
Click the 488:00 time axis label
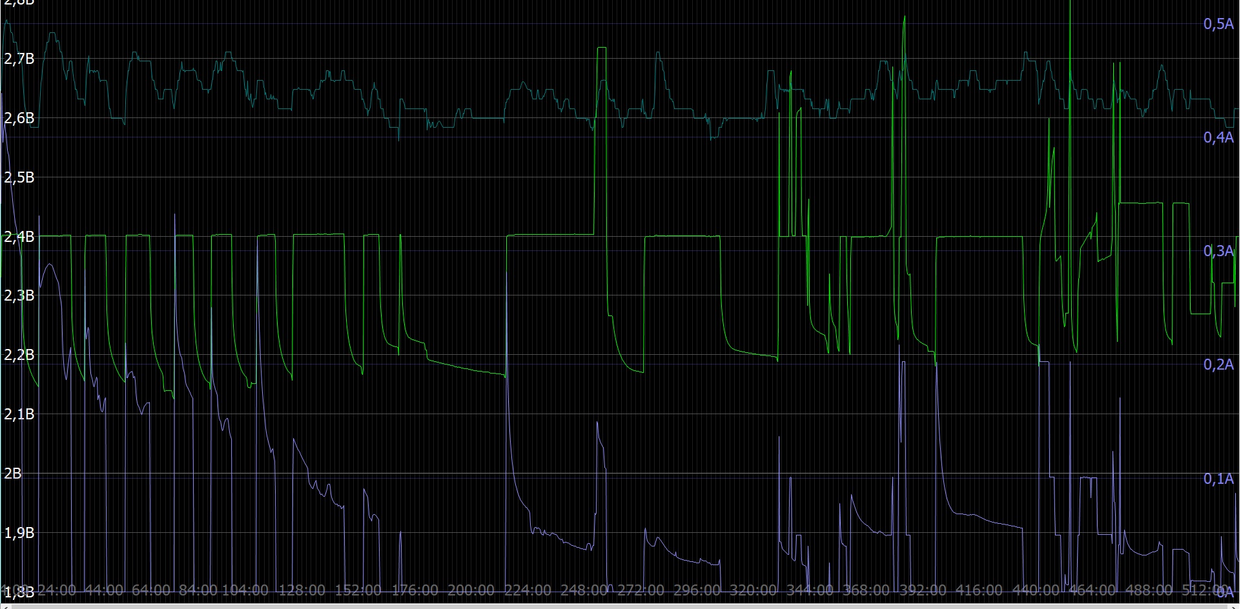(1149, 590)
